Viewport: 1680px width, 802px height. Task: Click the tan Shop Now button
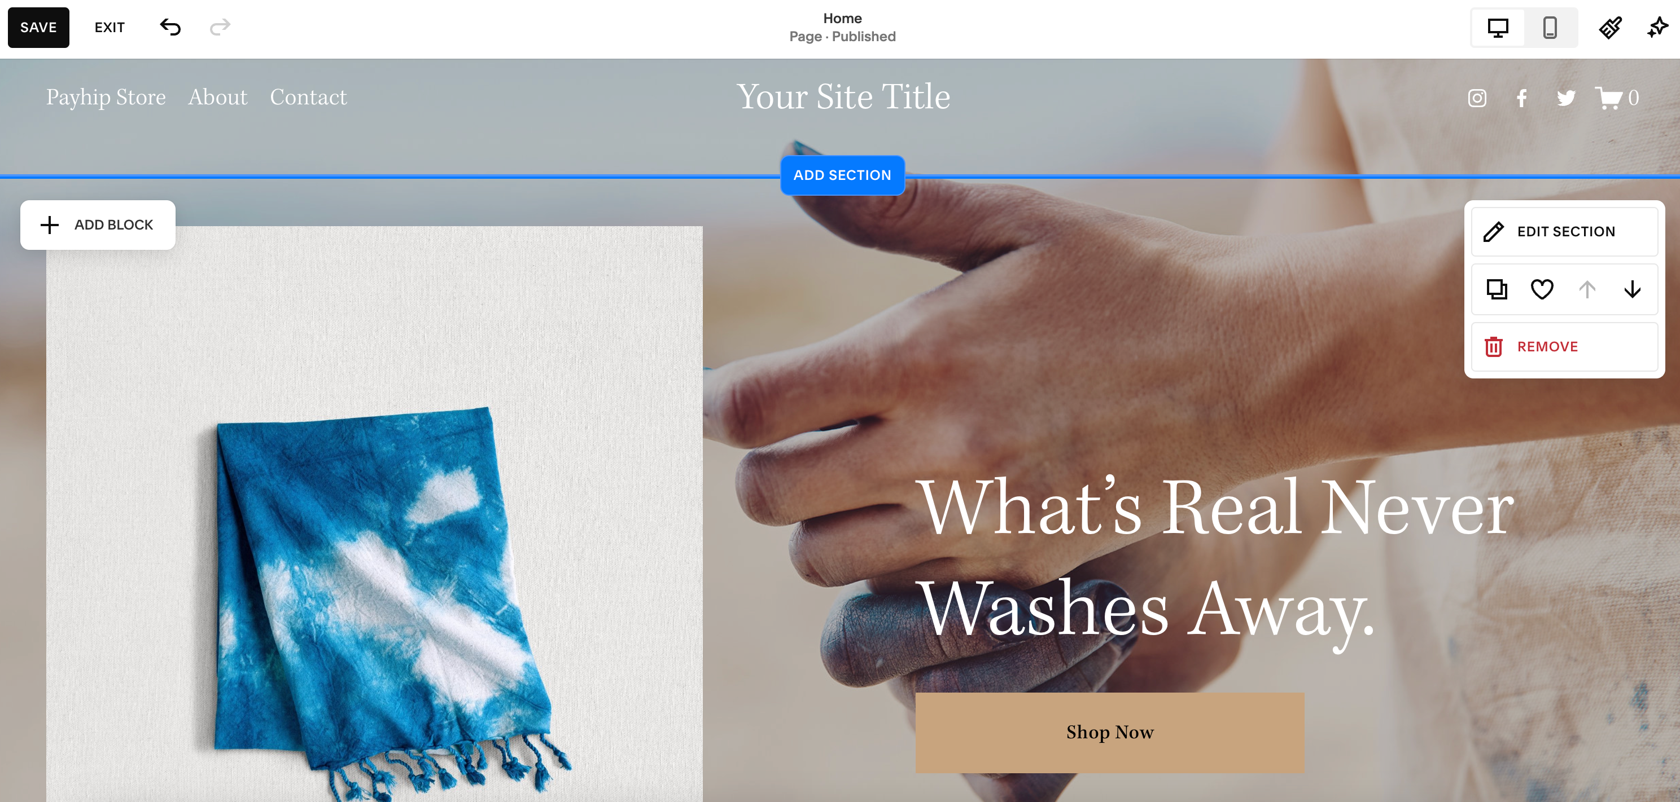coord(1109,732)
